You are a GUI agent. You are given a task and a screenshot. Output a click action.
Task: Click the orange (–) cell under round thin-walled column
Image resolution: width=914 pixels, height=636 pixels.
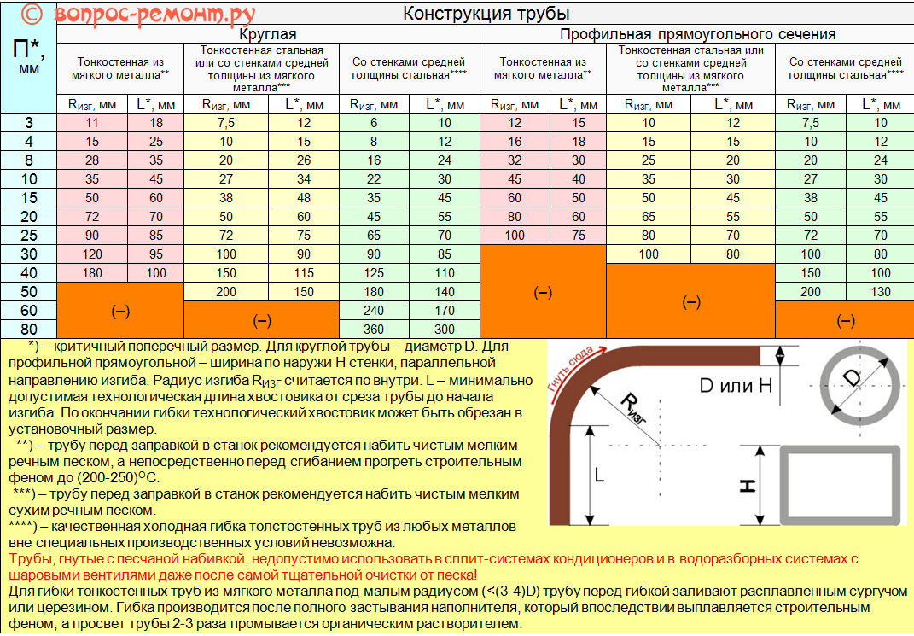pyautogui.click(x=120, y=312)
